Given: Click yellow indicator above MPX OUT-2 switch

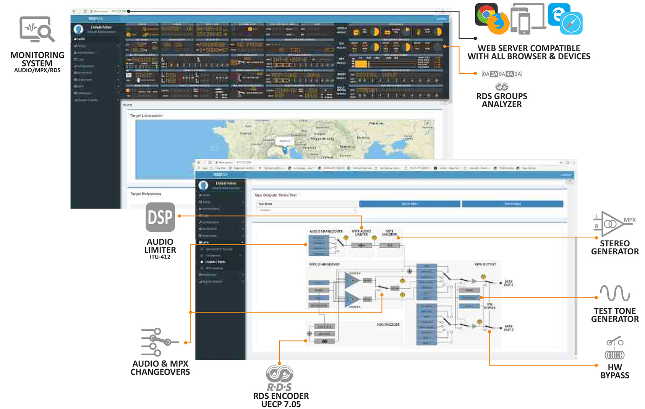Looking at the screenshot, I should coord(480,322).
